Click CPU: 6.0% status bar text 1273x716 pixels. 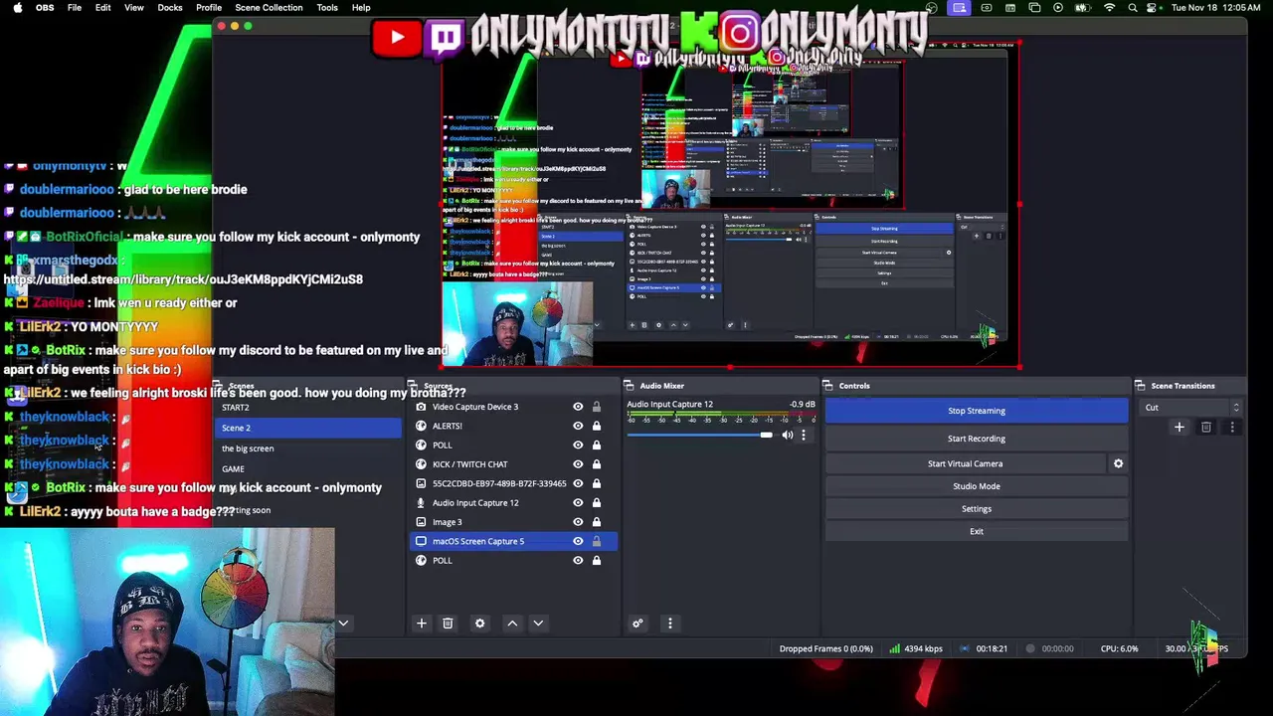1119,648
